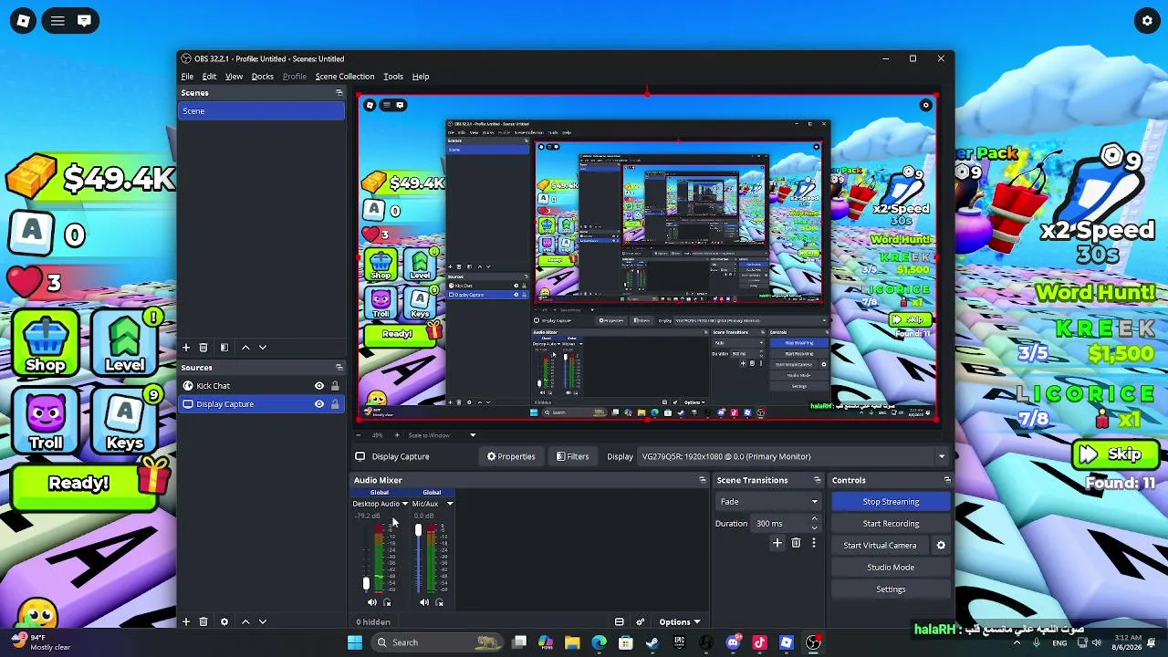This screenshot has height=657, width=1168.
Task: Open the Audio Mixer Options dropdown
Action: [680, 622]
